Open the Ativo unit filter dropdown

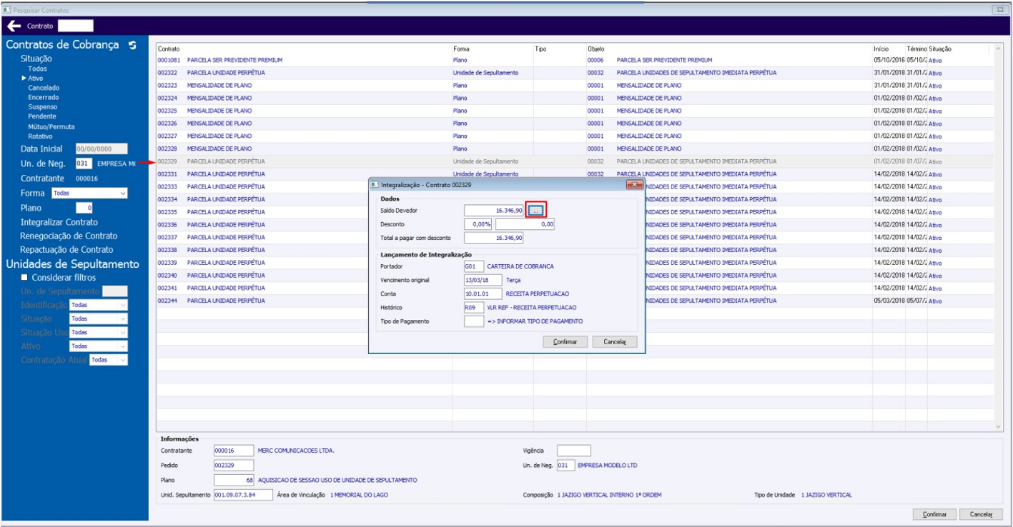99,346
